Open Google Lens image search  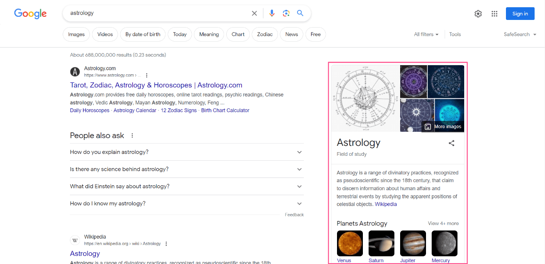coord(286,13)
